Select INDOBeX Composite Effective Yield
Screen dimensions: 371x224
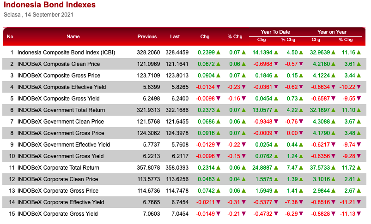[61, 87]
